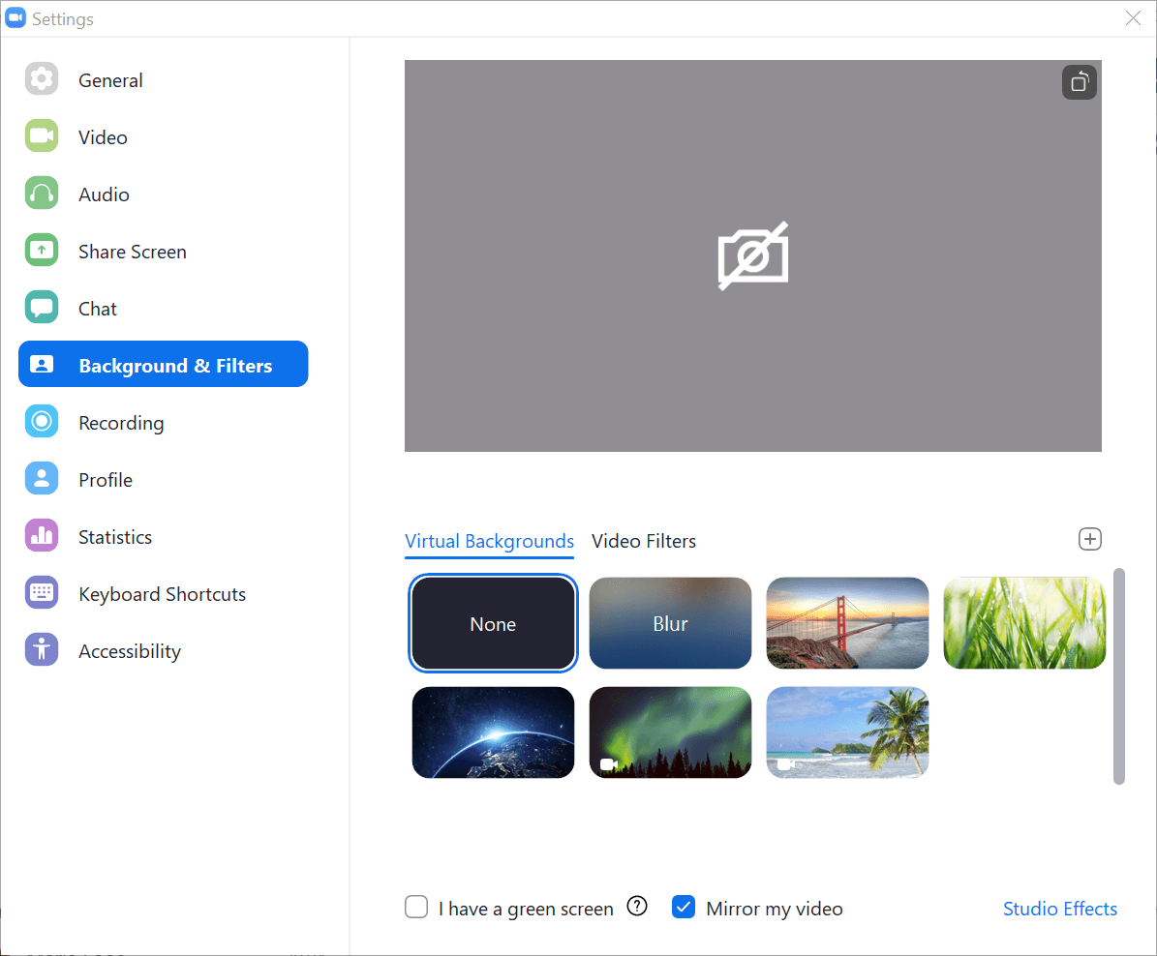This screenshot has width=1157, height=956.
Task: Click the plus to add a background
Action: pos(1090,539)
